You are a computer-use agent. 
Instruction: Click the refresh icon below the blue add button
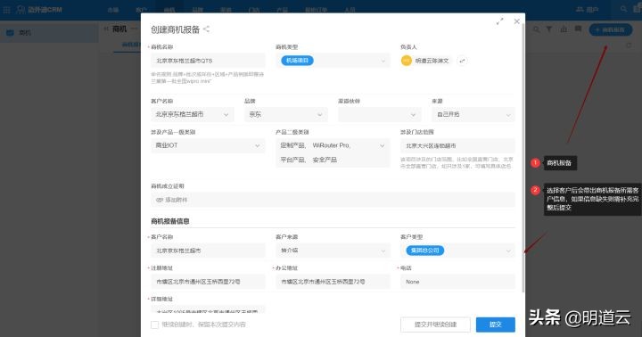coord(629,45)
